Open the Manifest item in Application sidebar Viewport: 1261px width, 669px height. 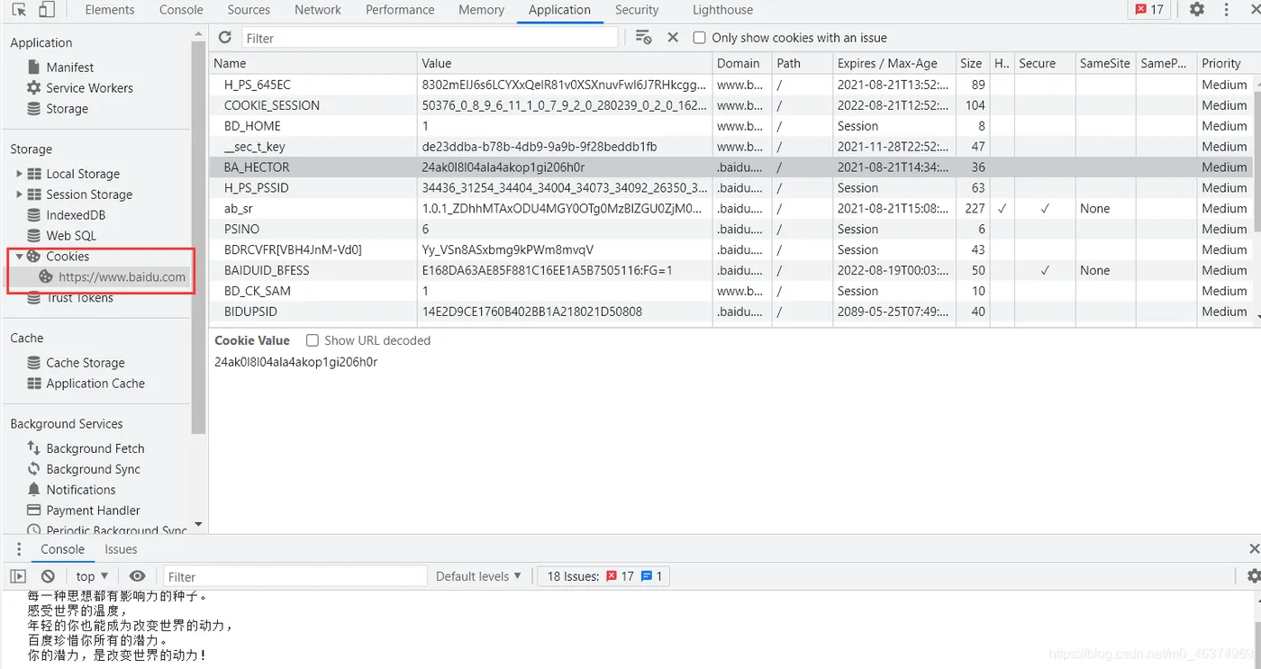pos(70,67)
